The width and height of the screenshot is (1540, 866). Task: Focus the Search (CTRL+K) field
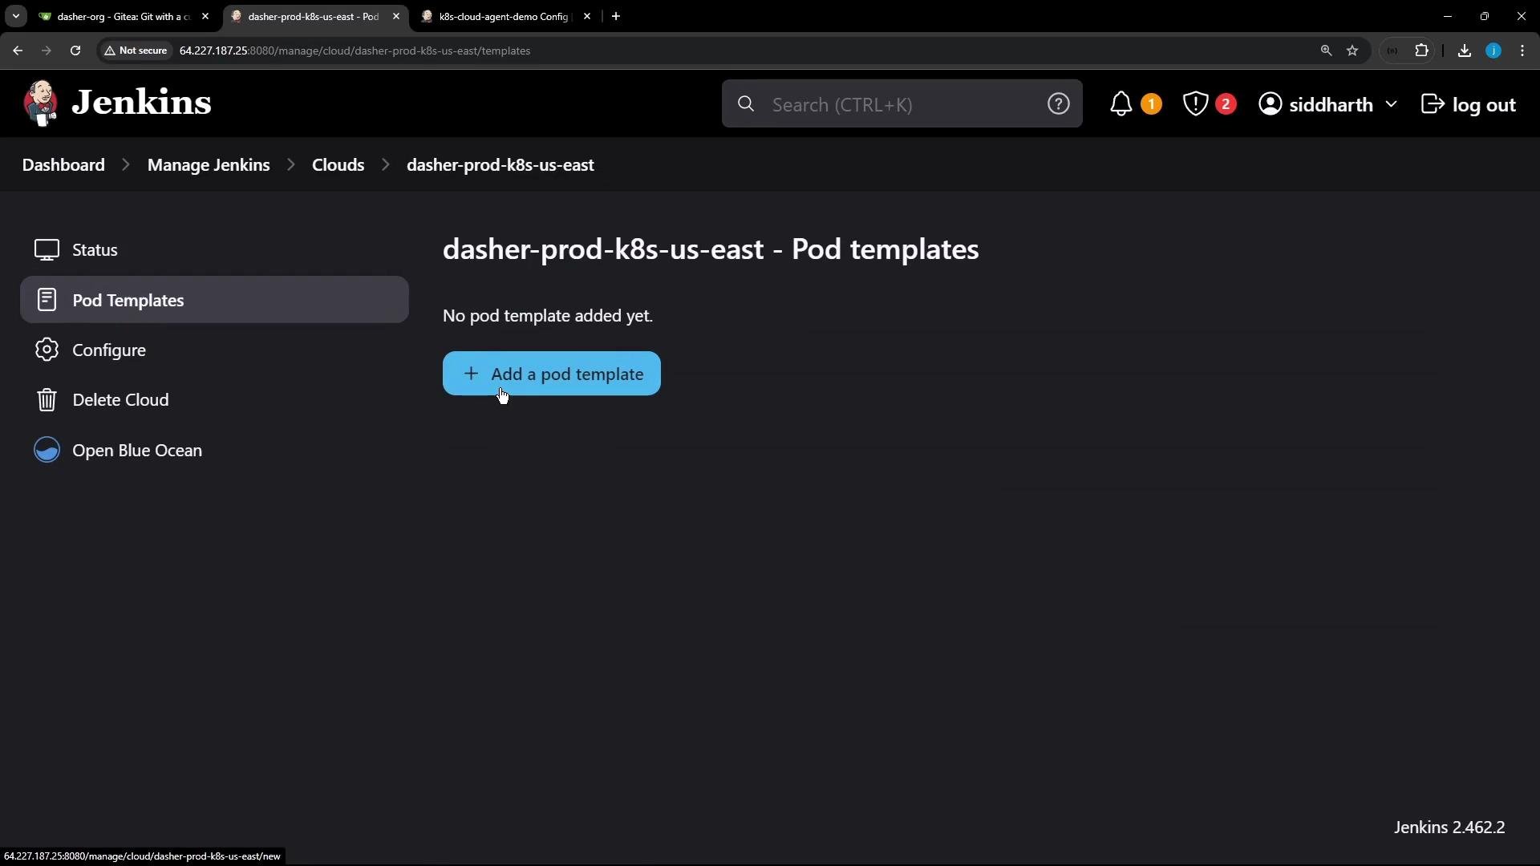(x=902, y=104)
